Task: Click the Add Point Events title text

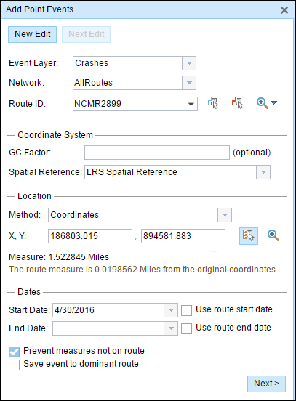Action: pyautogui.click(x=39, y=9)
